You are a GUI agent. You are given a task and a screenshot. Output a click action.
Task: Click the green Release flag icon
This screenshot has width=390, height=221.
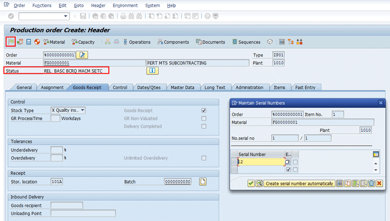click(10, 42)
